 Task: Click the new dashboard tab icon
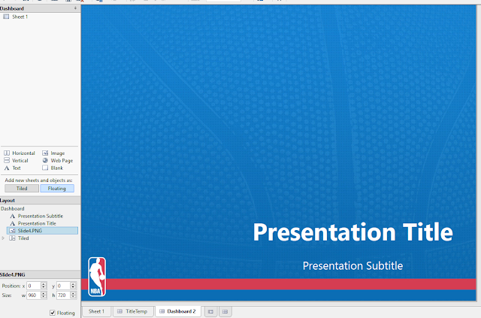225,311
